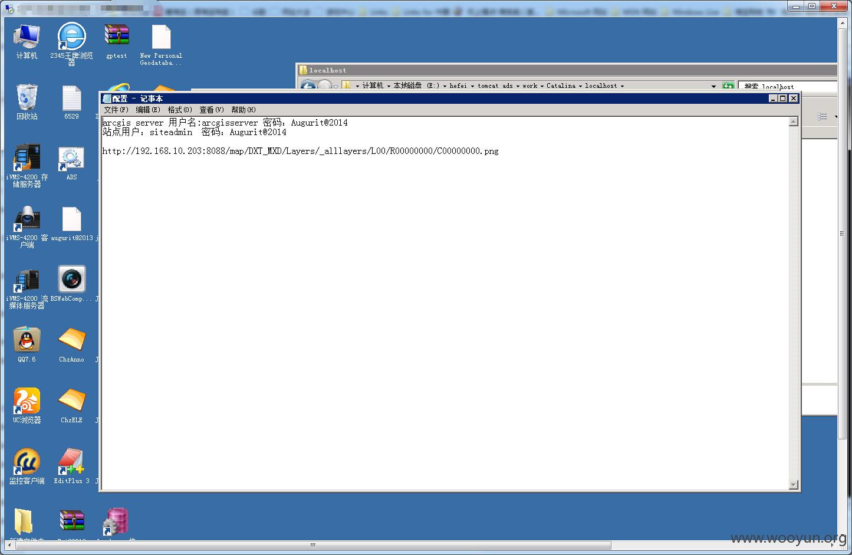Open the EditPlus 3 shortcut
The width and height of the screenshot is (852, 555).
pyautogui.click(x=71, y=466)
